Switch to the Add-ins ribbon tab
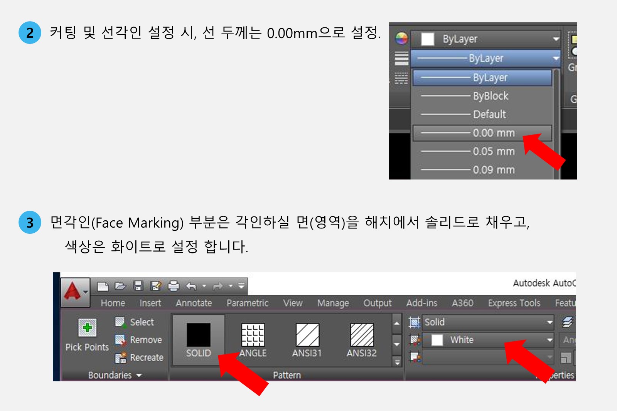Screen dimensions: 617x411 pyautogui.click(x=422, y=303)
